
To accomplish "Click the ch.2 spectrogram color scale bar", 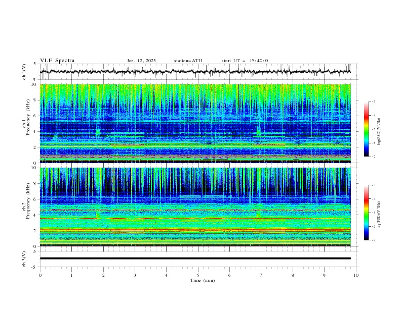I will (366, 213).
